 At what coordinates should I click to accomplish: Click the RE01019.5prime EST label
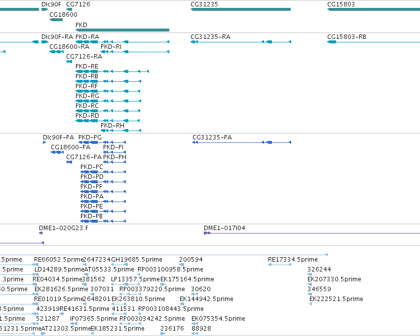(x=59, y=299)
